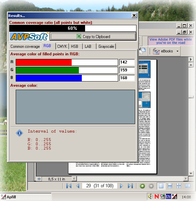Click the clock showing 14:08
The width and height of the screenshot is (196, 201).
pyautogui.click(x=187, y=197)
